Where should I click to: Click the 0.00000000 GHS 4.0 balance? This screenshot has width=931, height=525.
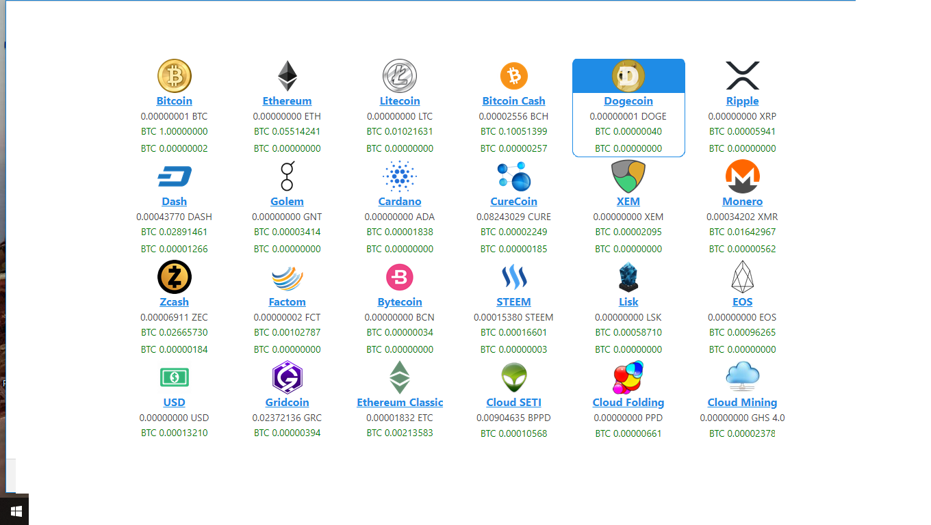(742, 418)
